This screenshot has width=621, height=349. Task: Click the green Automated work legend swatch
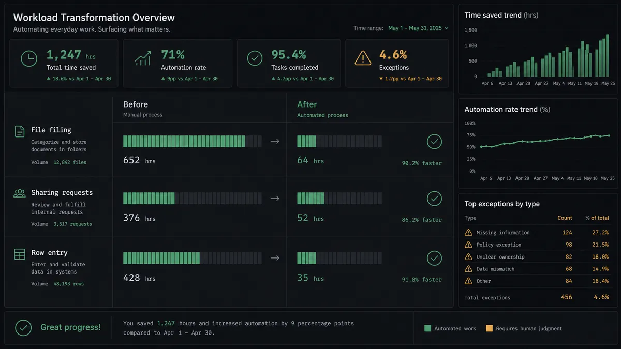click(427, 328)
